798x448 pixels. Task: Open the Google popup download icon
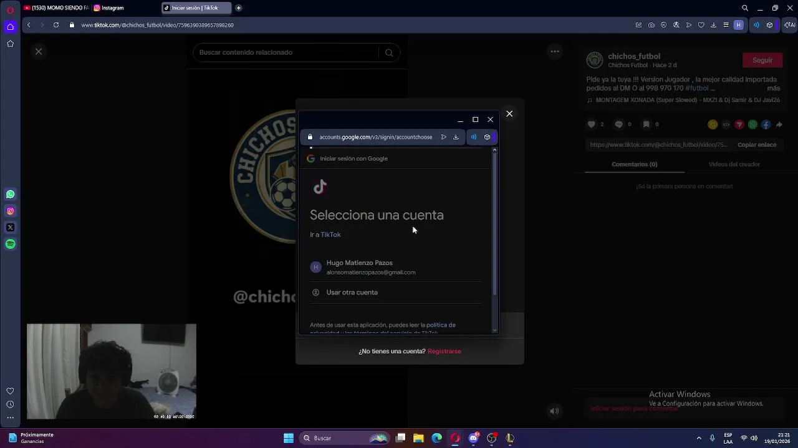456,137
